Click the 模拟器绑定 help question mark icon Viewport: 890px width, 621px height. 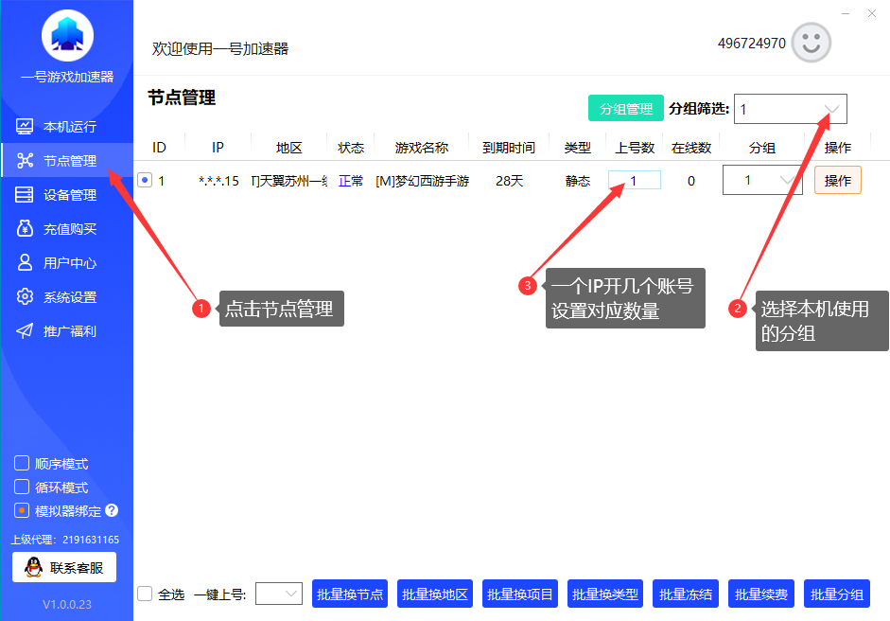click(112, 510)
